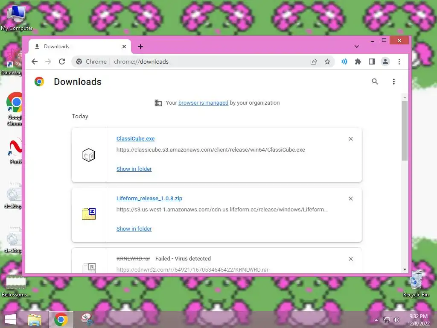The image size is (437, 328).
Task: Open the Downloads page more actions menu
Action: 394,82
